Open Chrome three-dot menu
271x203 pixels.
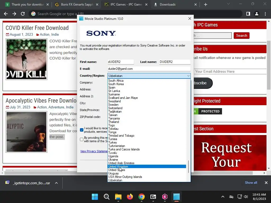pos(265,14)
